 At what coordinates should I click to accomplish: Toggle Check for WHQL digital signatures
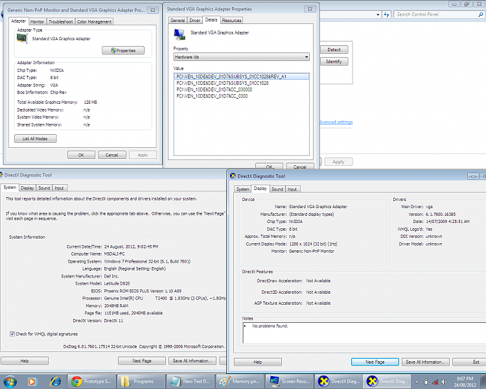point(12,334)
